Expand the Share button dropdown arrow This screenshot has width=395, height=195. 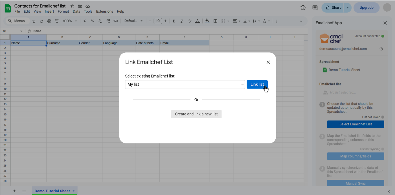coord(348,8)
